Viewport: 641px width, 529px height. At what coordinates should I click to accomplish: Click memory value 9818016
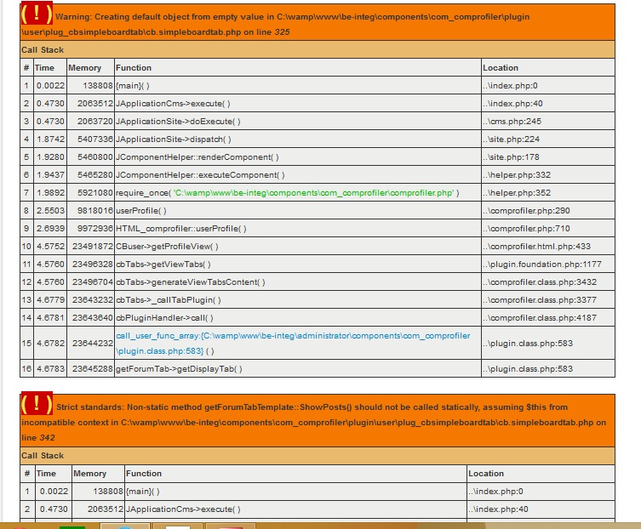click(x=95, y=211)
